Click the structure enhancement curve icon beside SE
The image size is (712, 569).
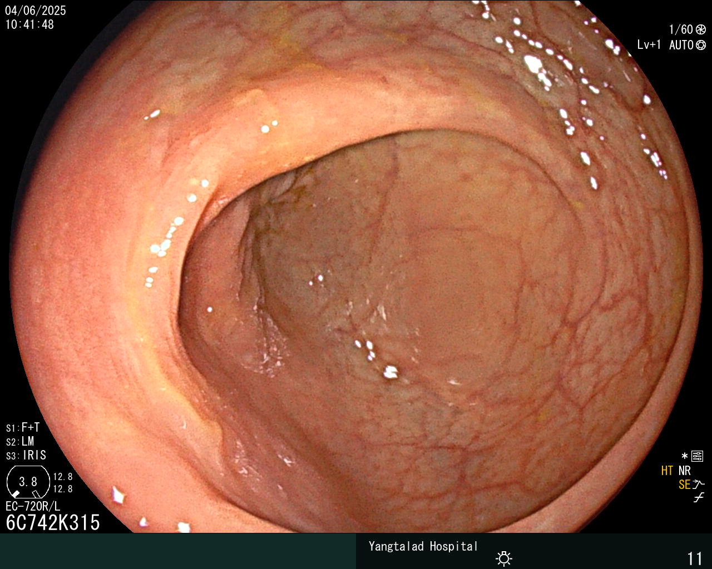699,485
